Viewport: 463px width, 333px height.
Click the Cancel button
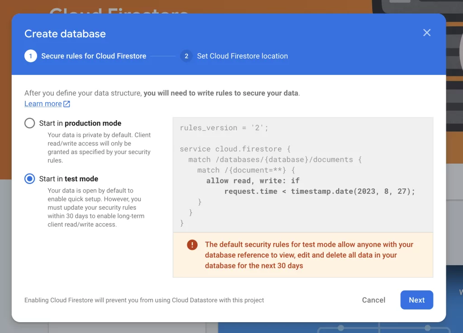pyautogui.click(x=373, y=300)
